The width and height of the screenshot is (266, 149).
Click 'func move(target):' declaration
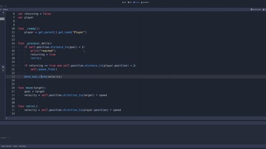[x=32, y=88]
